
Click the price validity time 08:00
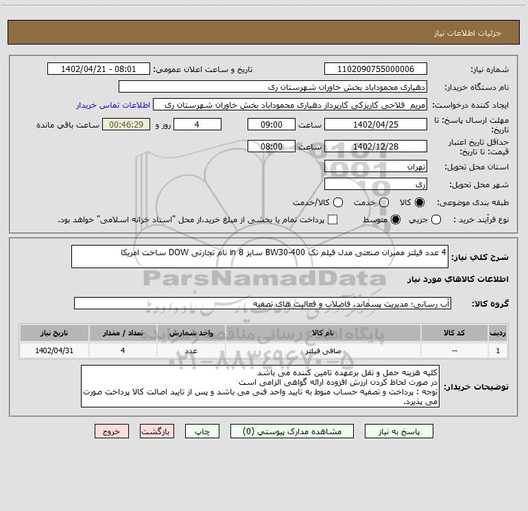click(272, 147)
